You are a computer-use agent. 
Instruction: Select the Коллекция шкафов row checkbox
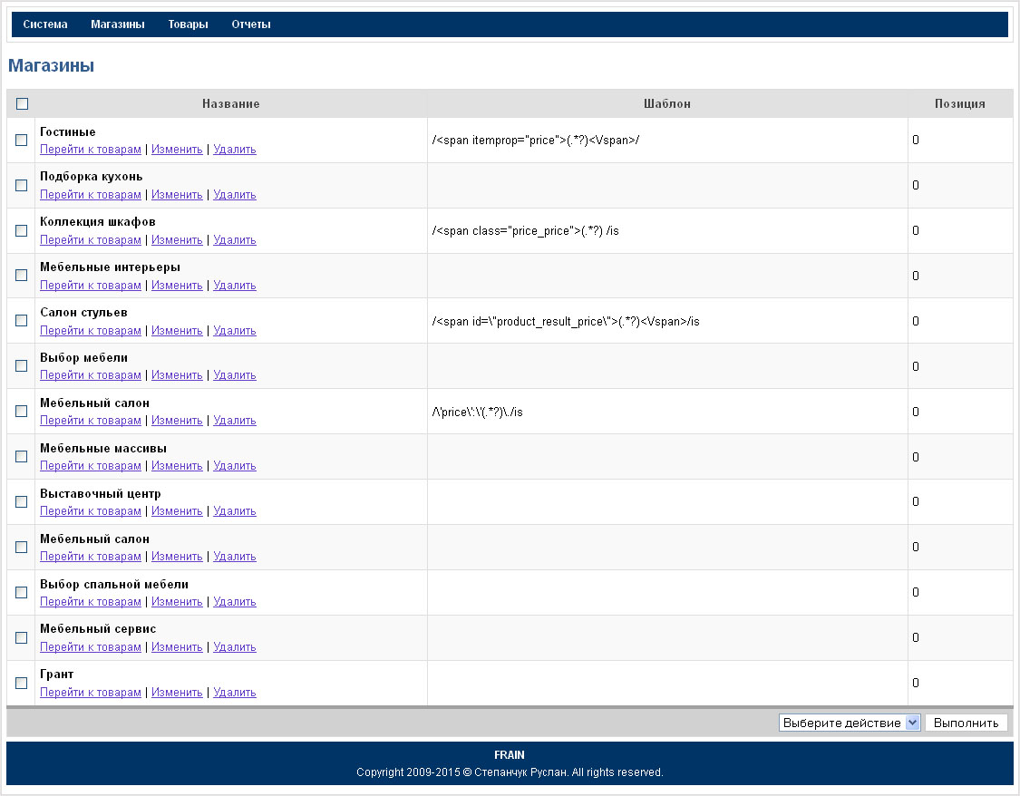[22, 231]
